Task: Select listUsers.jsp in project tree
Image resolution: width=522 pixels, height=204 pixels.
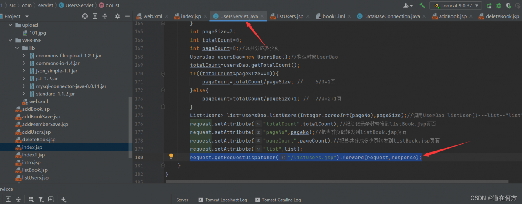Action: (x=32, y=178)
